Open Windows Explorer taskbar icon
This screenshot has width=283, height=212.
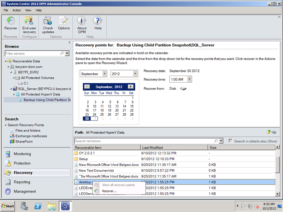[52, 206]
